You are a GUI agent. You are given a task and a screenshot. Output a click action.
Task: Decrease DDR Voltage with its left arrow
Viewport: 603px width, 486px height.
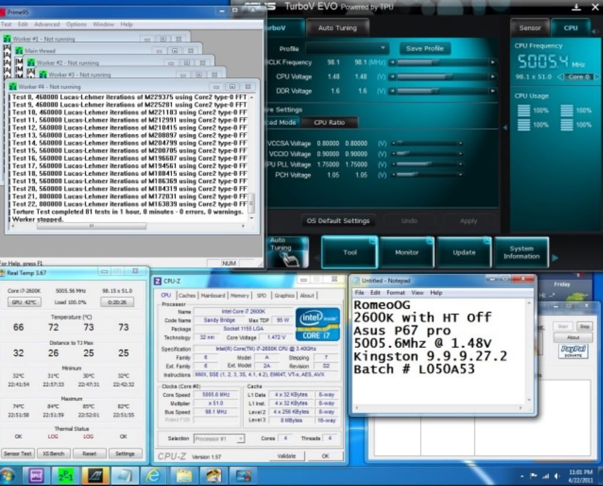click(x=392, y=91)
